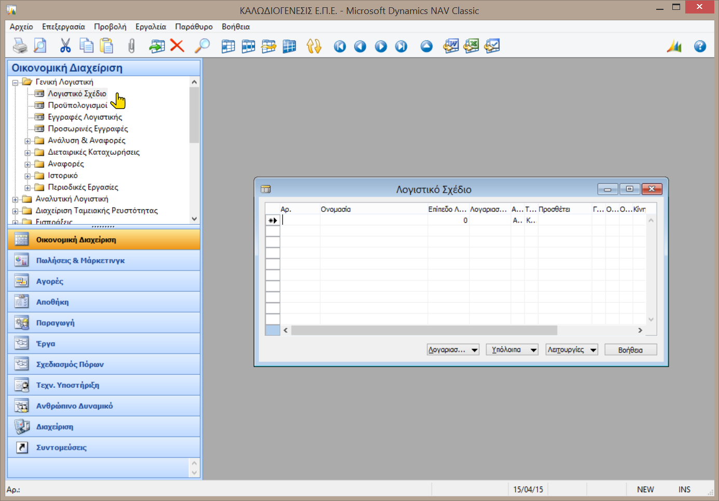Screen dimensions: 719x501
Task: Click the Ονομασία column header
Action: click(x=374, y=209)
